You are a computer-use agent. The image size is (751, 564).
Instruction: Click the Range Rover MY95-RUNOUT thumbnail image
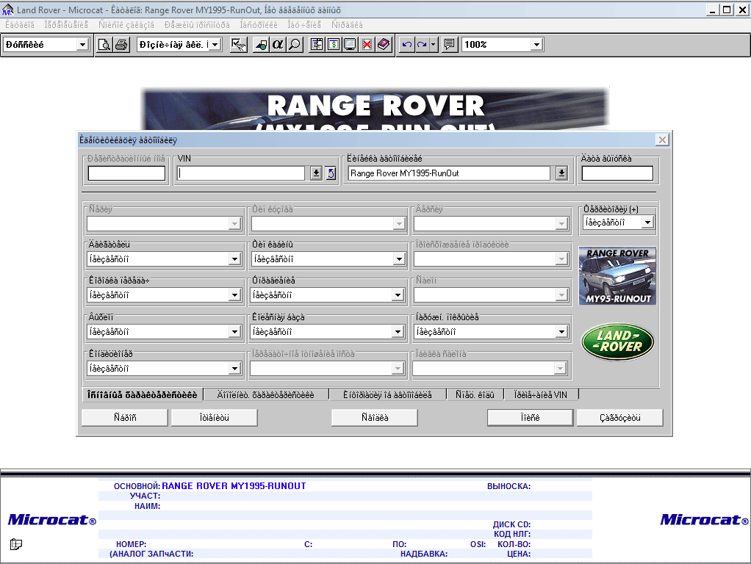click(x=617, y=276)
